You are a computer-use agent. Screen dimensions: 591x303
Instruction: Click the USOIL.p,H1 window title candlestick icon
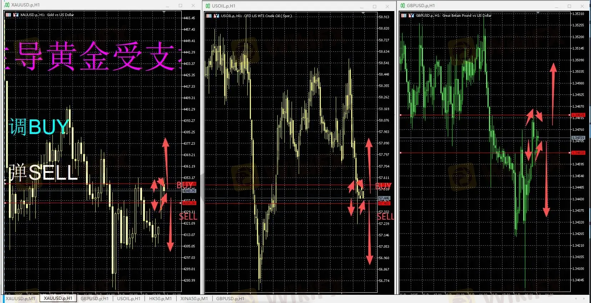[208, 6]
